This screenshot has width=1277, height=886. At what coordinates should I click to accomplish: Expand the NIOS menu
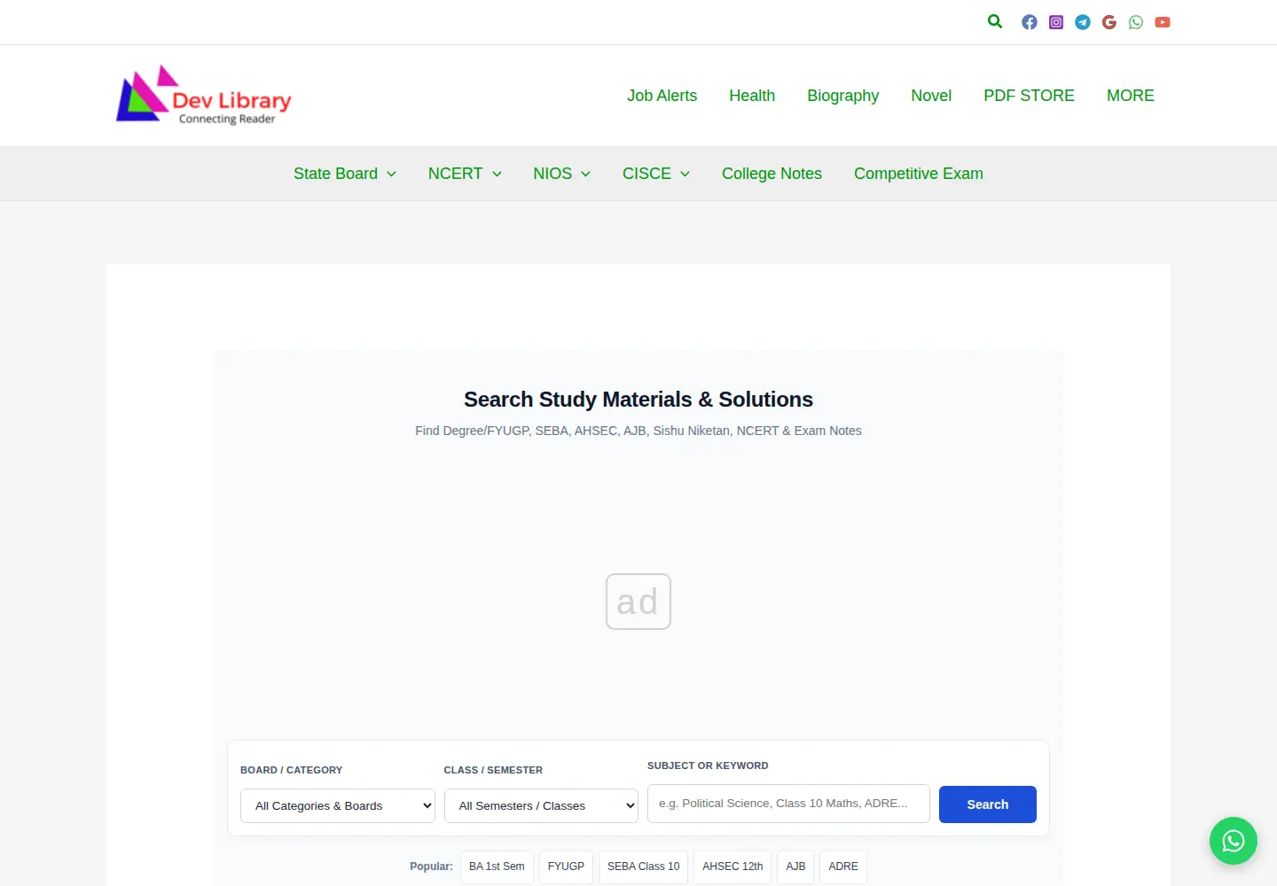click(561, 174)
